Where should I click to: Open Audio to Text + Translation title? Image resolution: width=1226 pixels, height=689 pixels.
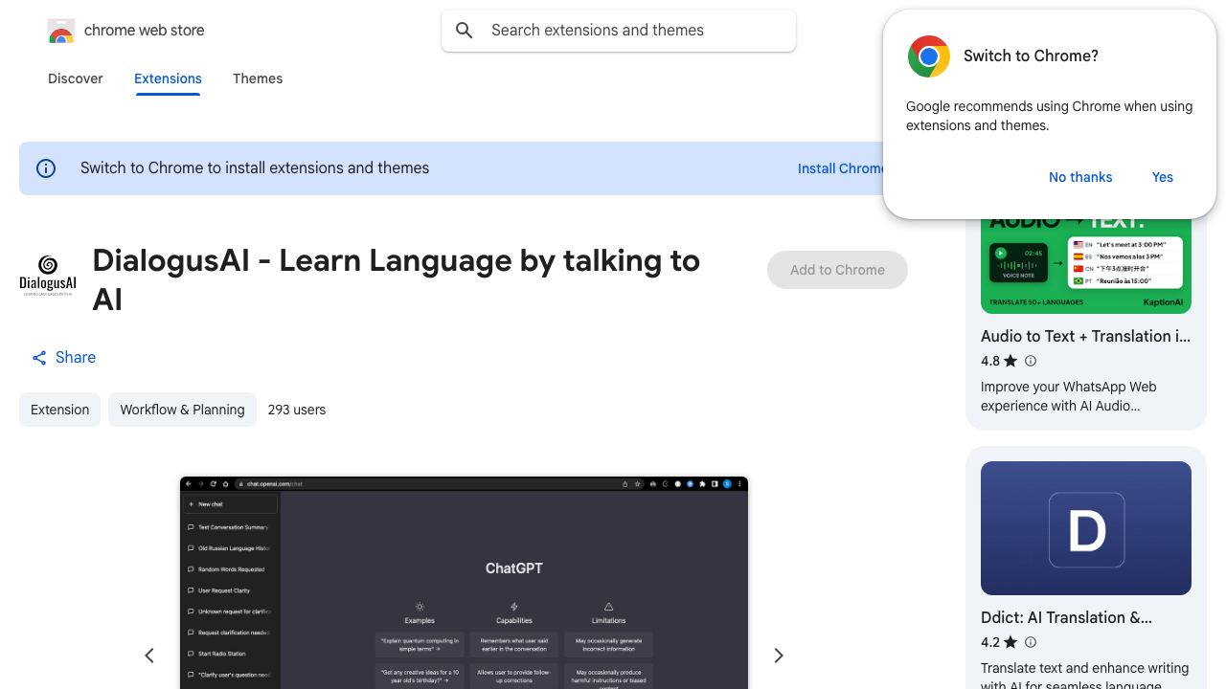pyautogui.click(x=1086, y=336)
